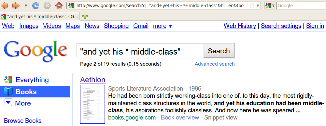Expand the address bar URL dropdown

(257, 6)
